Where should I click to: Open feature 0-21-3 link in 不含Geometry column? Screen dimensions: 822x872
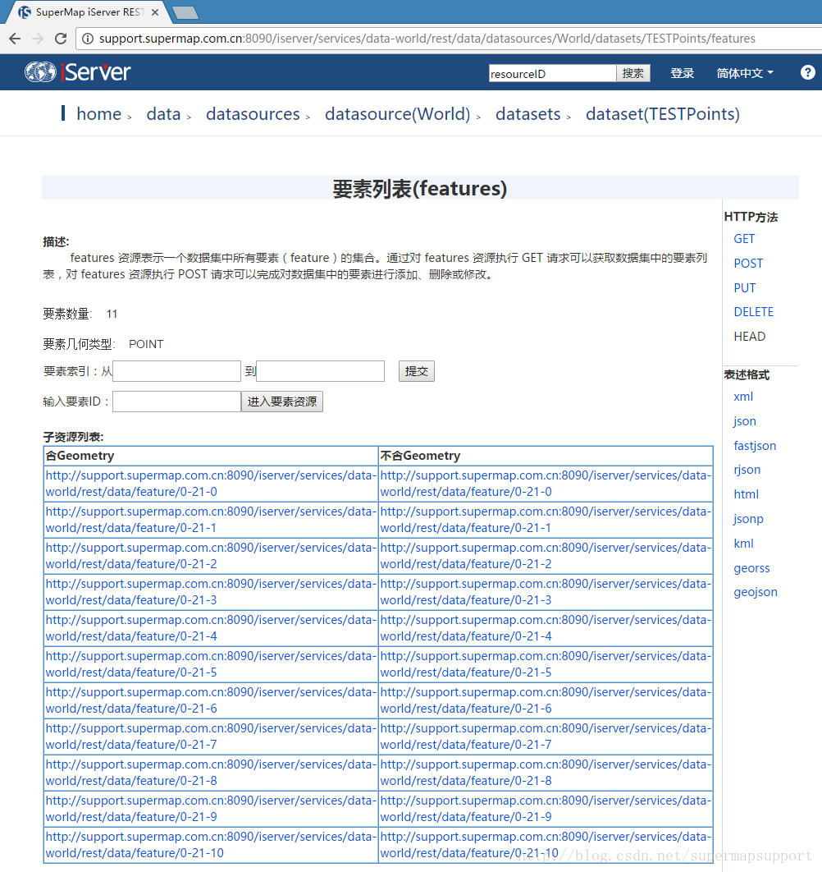546,592
